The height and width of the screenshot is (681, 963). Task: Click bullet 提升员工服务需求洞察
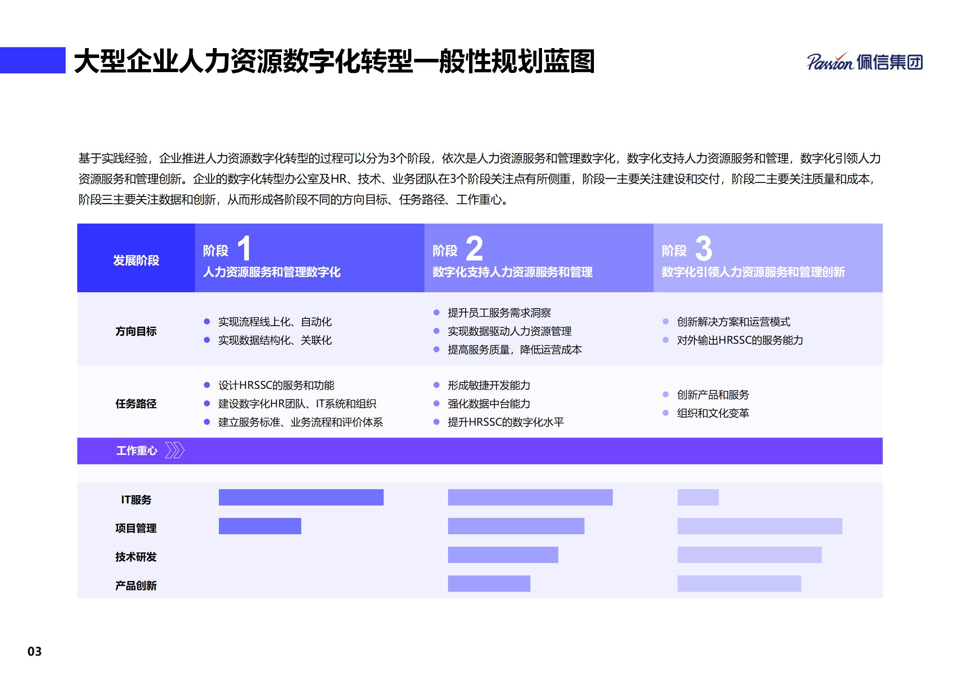coord(499,313)
